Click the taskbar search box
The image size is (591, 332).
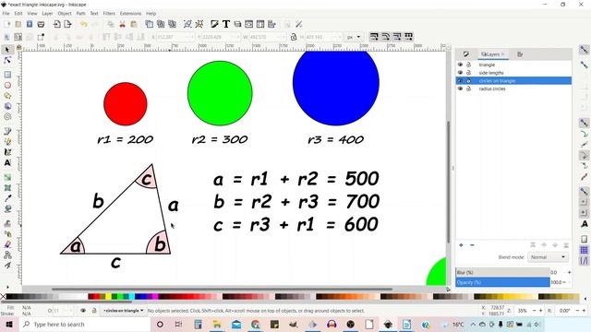click(x=85, y=324)
